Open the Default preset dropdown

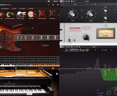75,4
